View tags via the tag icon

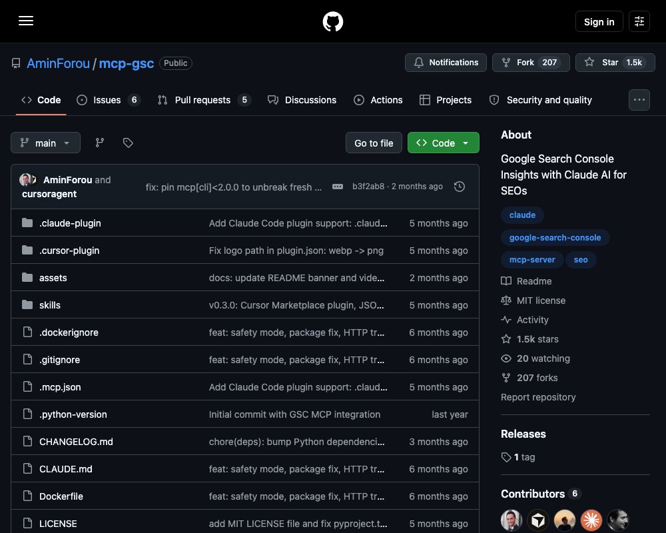(x=128, y=143)
